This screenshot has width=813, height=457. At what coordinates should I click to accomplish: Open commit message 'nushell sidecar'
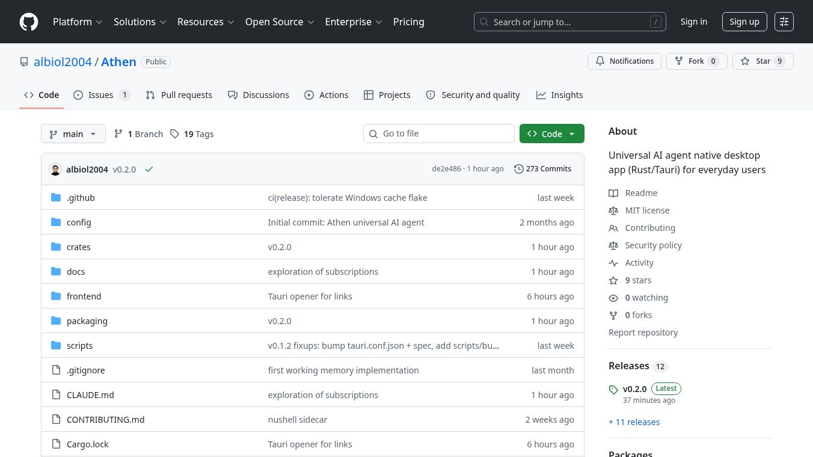point(298,420)
